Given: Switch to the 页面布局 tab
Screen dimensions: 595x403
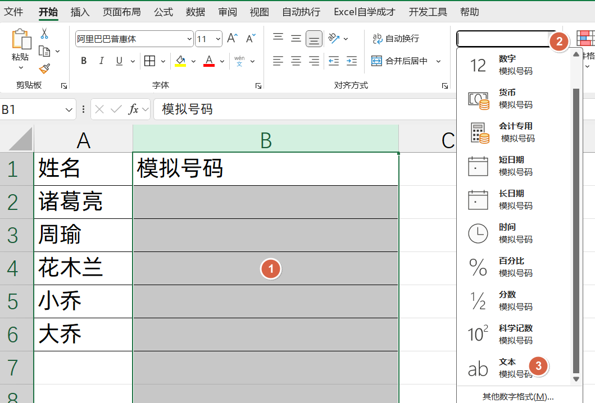Looking at the screenshot, I should pos(122,12).
